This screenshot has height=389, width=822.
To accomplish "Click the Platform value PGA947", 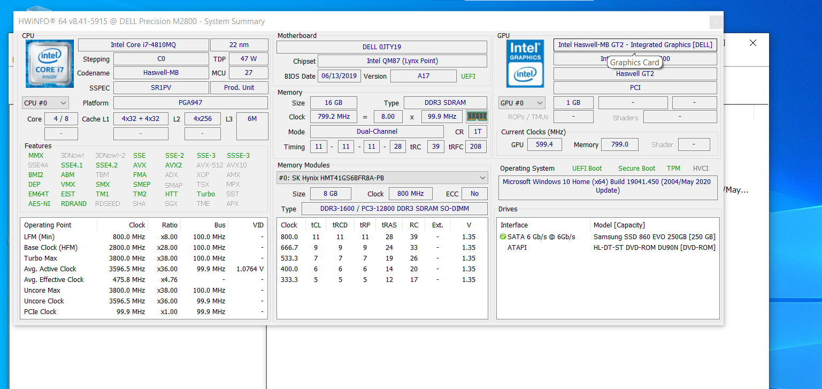I will pos(190,103).
